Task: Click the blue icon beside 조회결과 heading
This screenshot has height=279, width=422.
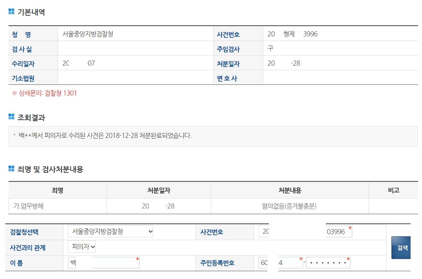Action: (x=11, y=117)
